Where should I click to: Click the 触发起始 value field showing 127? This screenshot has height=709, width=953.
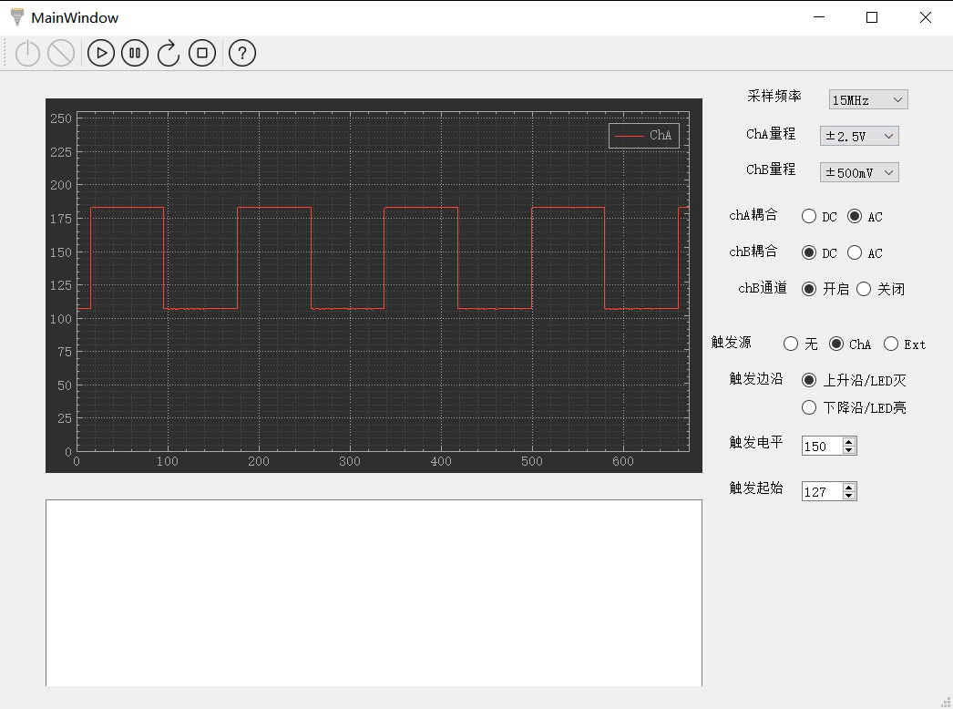822,491
